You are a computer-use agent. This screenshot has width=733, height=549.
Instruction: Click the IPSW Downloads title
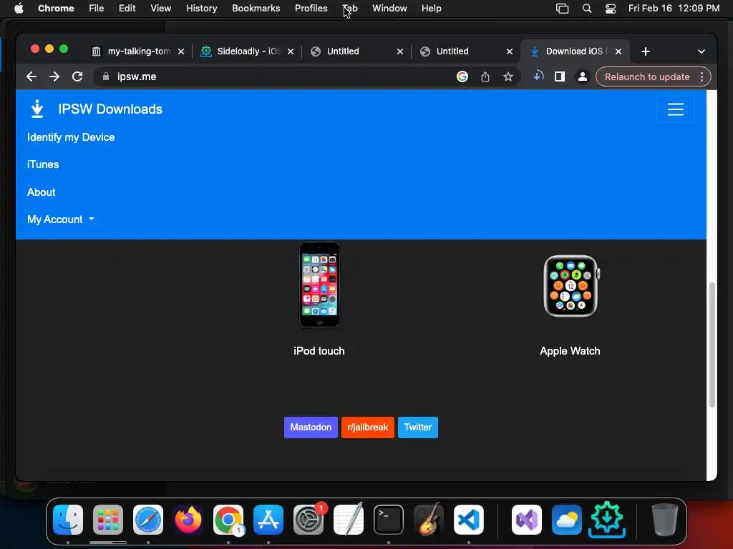point(110,109)
